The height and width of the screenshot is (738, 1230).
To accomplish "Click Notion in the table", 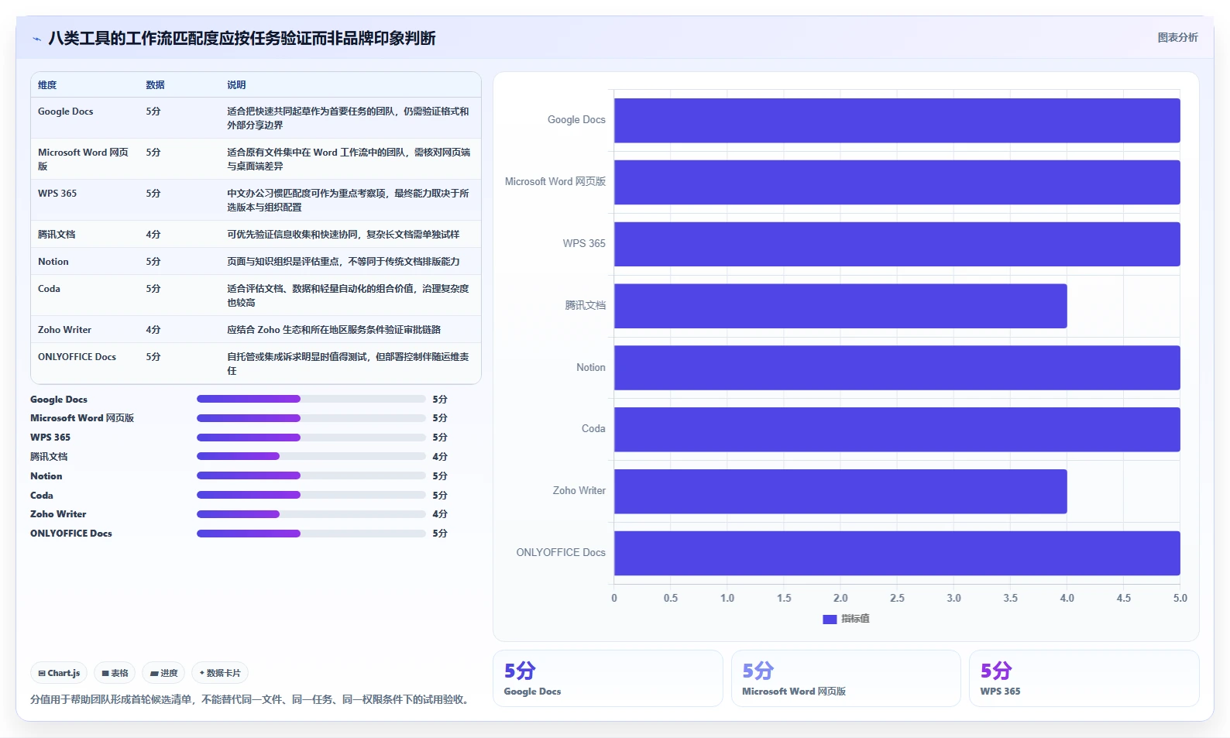I will (53, 262).
